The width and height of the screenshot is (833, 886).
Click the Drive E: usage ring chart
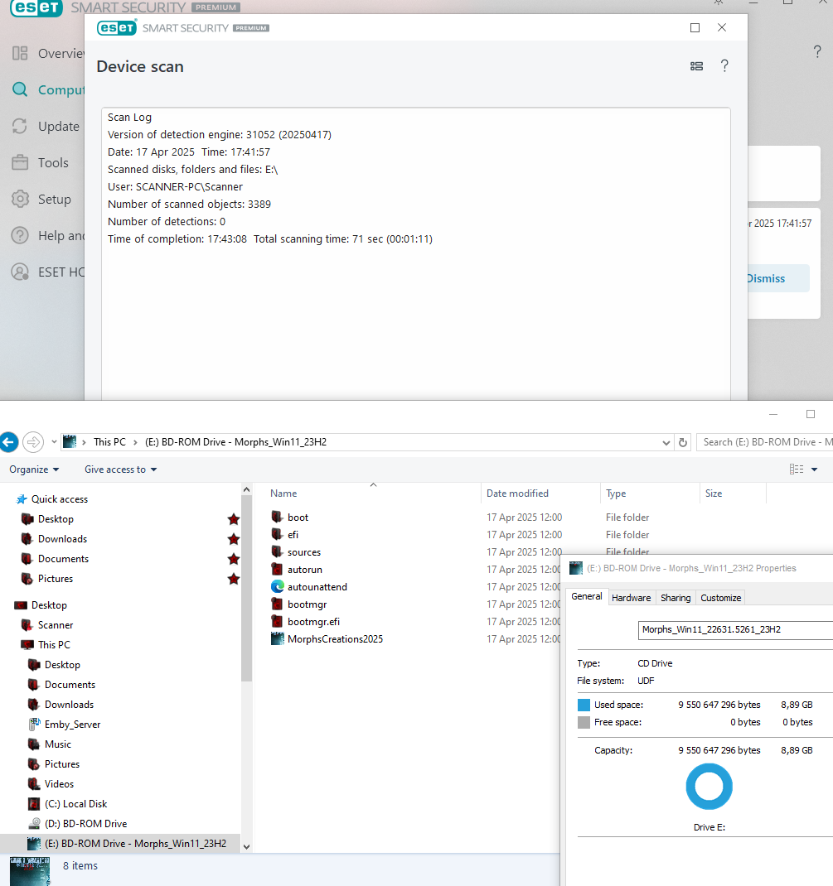coord(710,787)
